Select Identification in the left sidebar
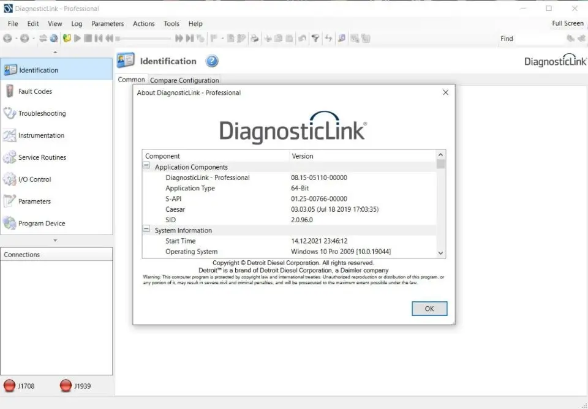588x409 pixels. [56, 70]
